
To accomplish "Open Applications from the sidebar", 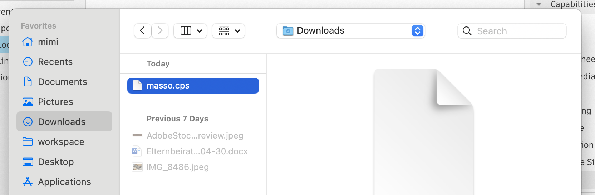I will pos(64,182).
